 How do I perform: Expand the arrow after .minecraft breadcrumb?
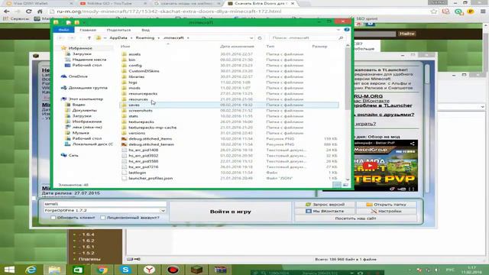tap(188, 37)
